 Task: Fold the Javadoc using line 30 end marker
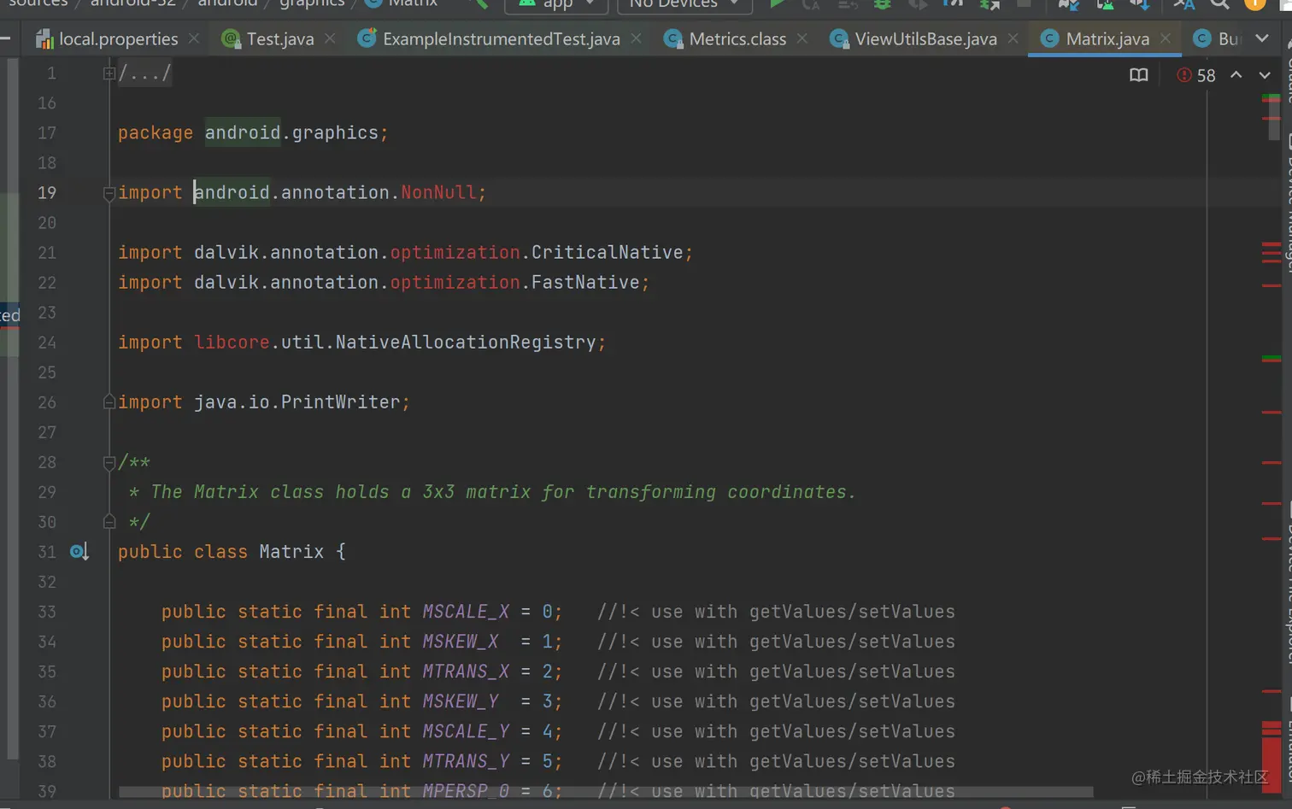[x=109, y=521]
